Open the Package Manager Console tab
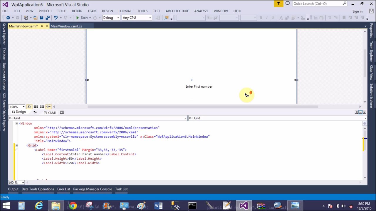 pos(93,189)
